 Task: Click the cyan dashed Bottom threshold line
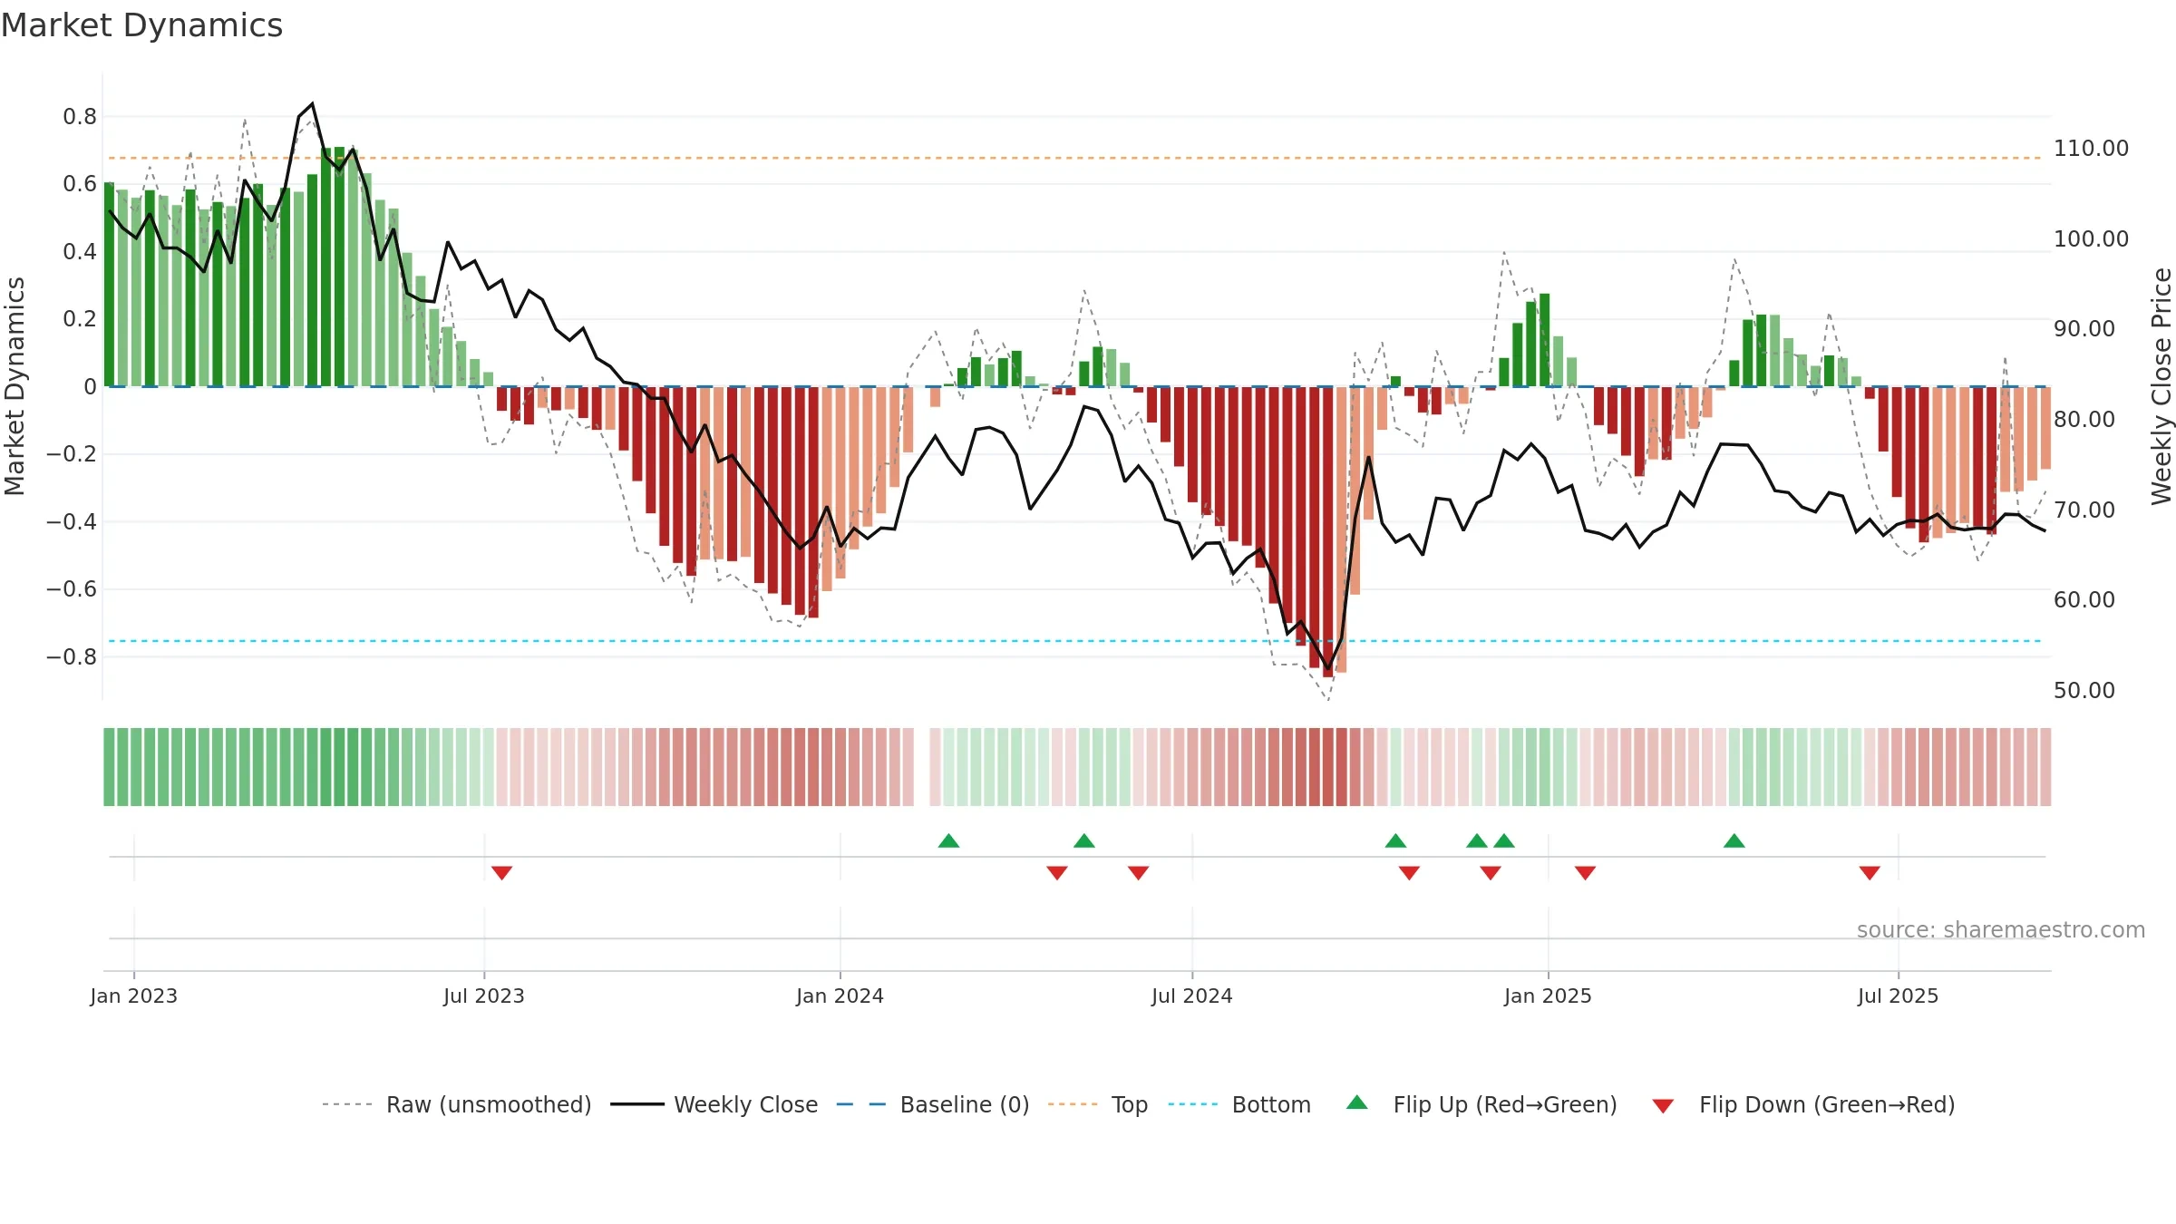[x=1074, y=641]
